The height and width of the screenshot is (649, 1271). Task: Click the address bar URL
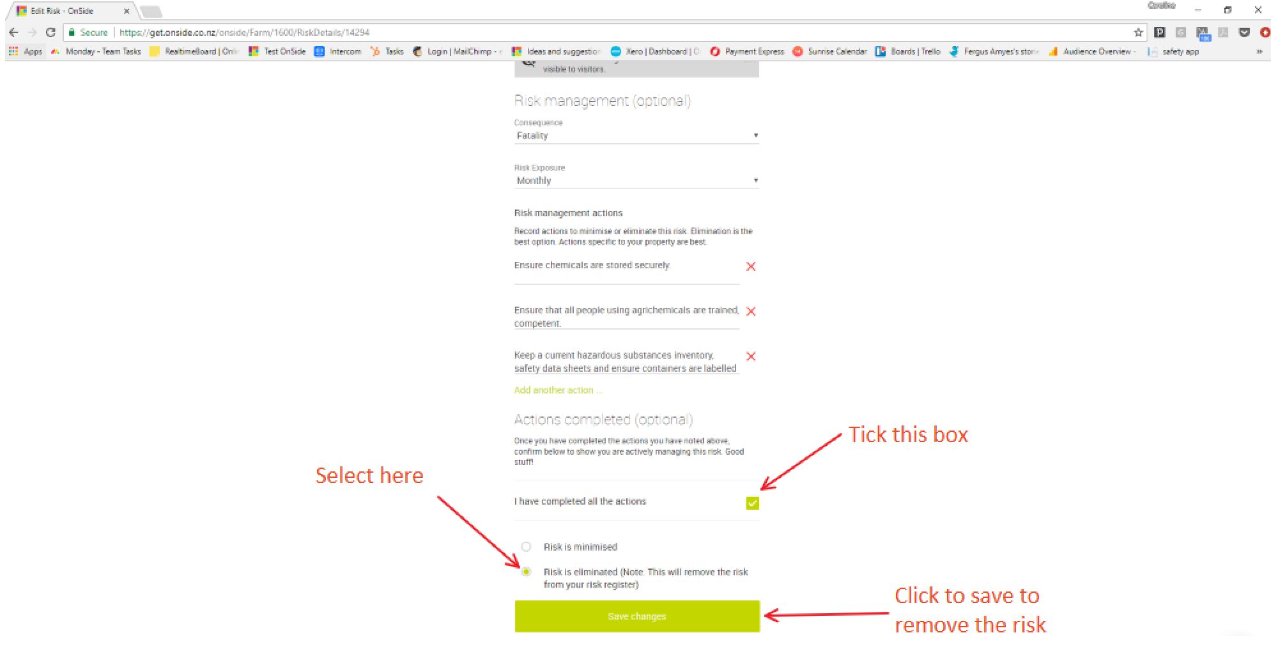pos(244,33)
